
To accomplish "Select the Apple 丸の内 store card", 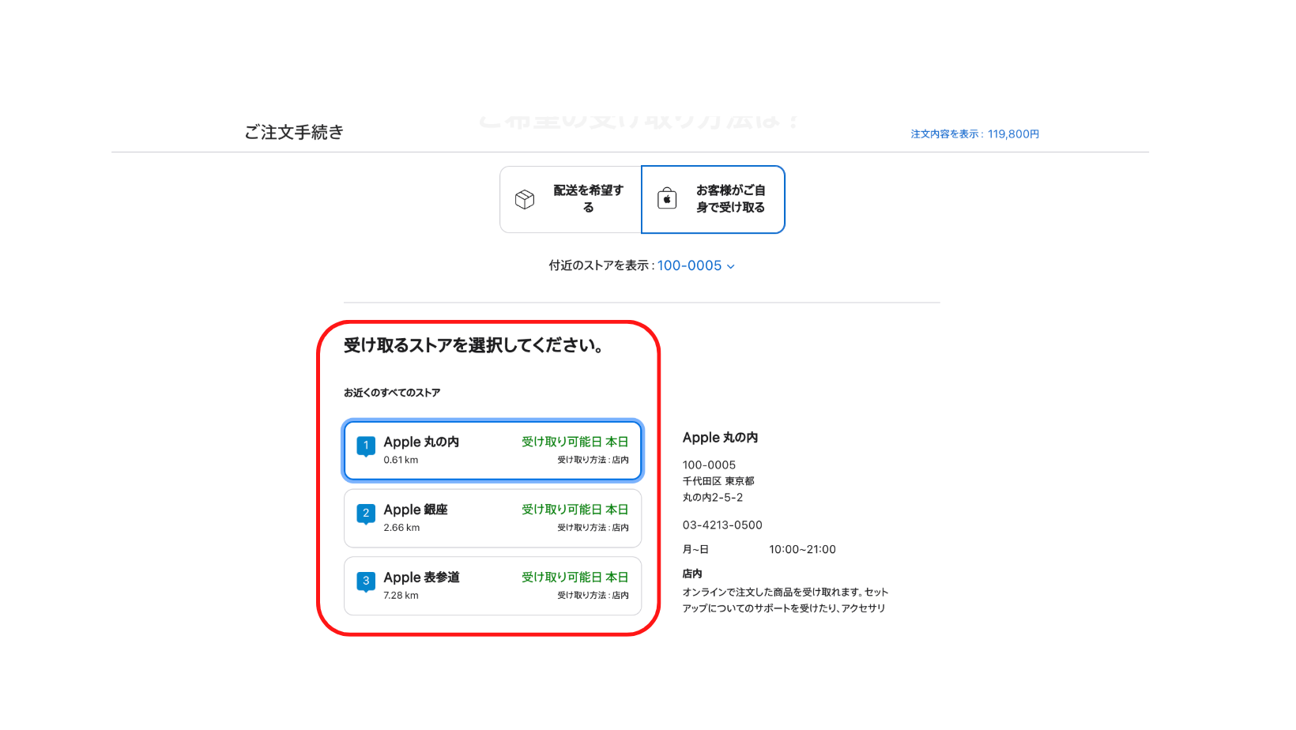I will coord(492,450).
